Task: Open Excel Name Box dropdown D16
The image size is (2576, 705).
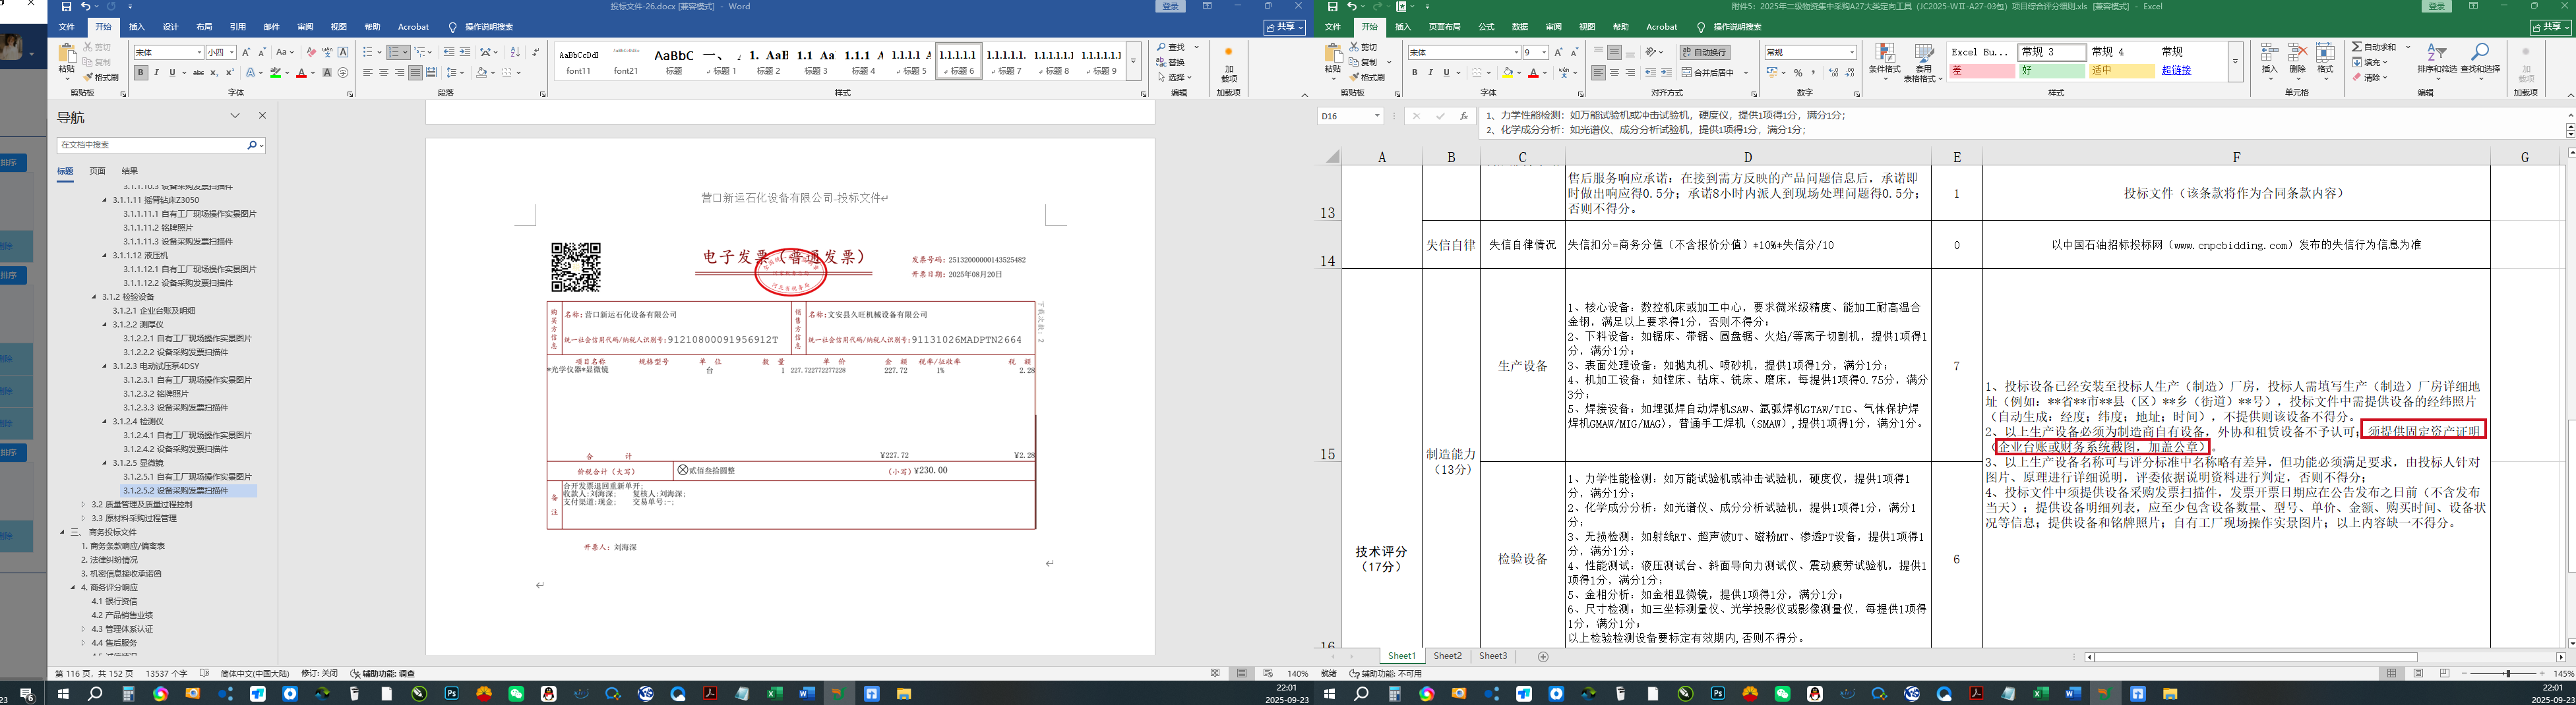Action: [1377, 116]
